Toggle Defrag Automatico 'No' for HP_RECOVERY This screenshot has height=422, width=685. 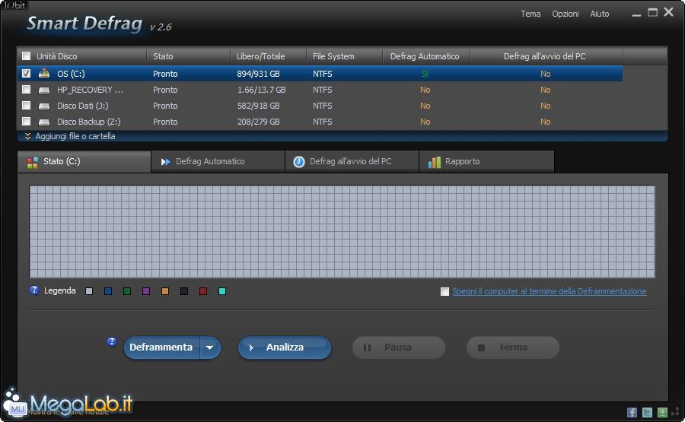click(425, 90)
